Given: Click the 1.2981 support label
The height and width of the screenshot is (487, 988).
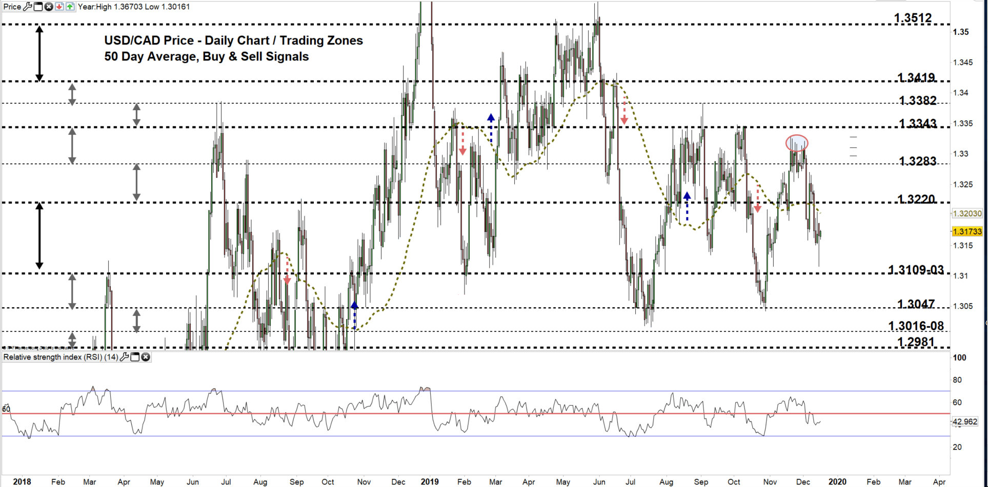Looking at the screenshot, I should coord(916,342).
